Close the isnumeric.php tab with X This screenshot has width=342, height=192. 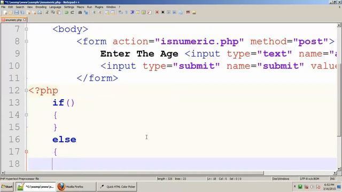[x=25, y=20]
